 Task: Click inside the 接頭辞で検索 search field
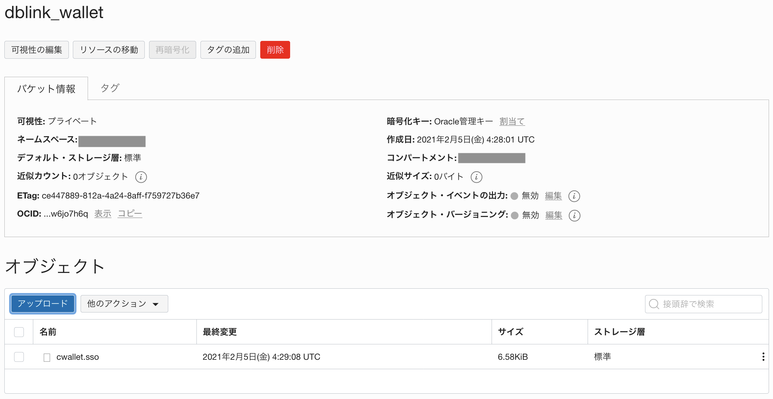pos(705,304)
